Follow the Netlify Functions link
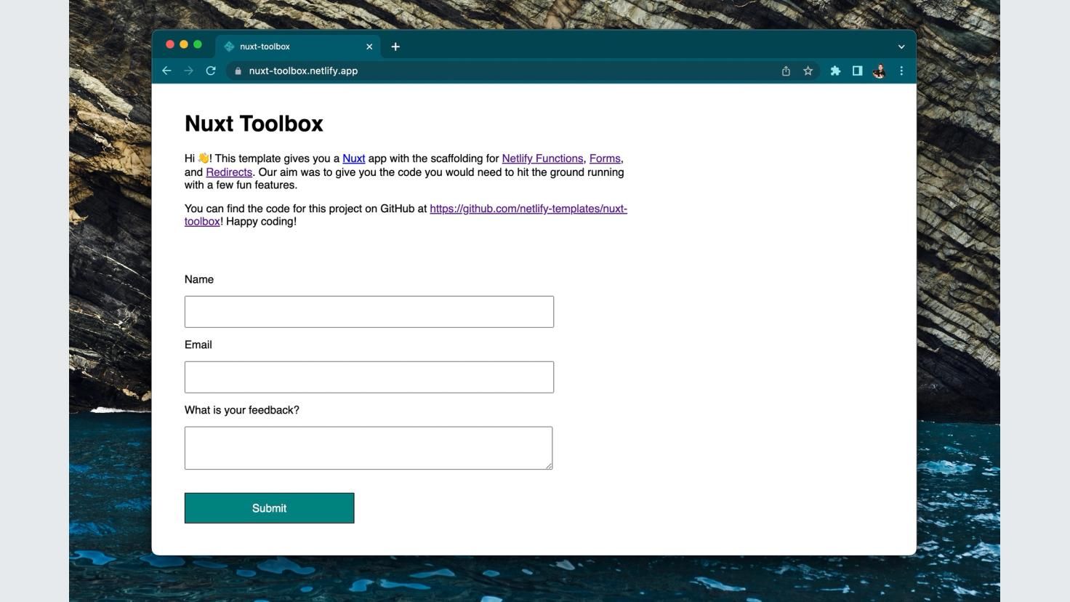The height and width of the screenshot is (602, 1070). 542,158
